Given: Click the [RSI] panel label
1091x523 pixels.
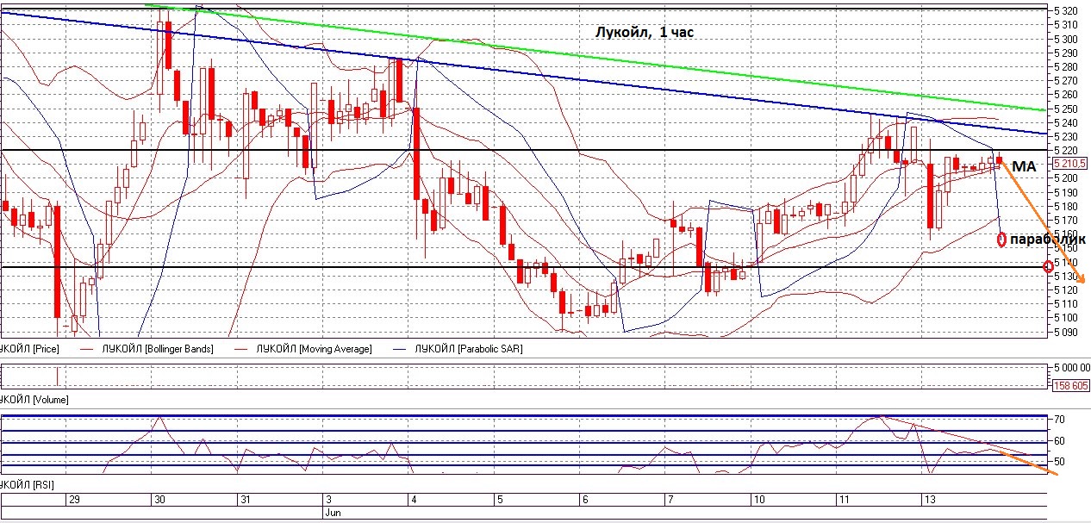Looking at the screenshot, I should pyautogui.click(x=25, y=487).
